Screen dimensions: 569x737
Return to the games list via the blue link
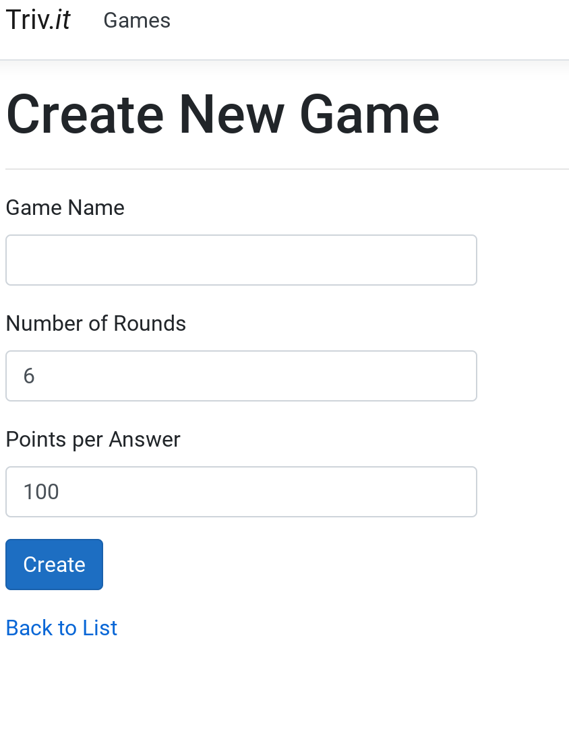[61, 628]
